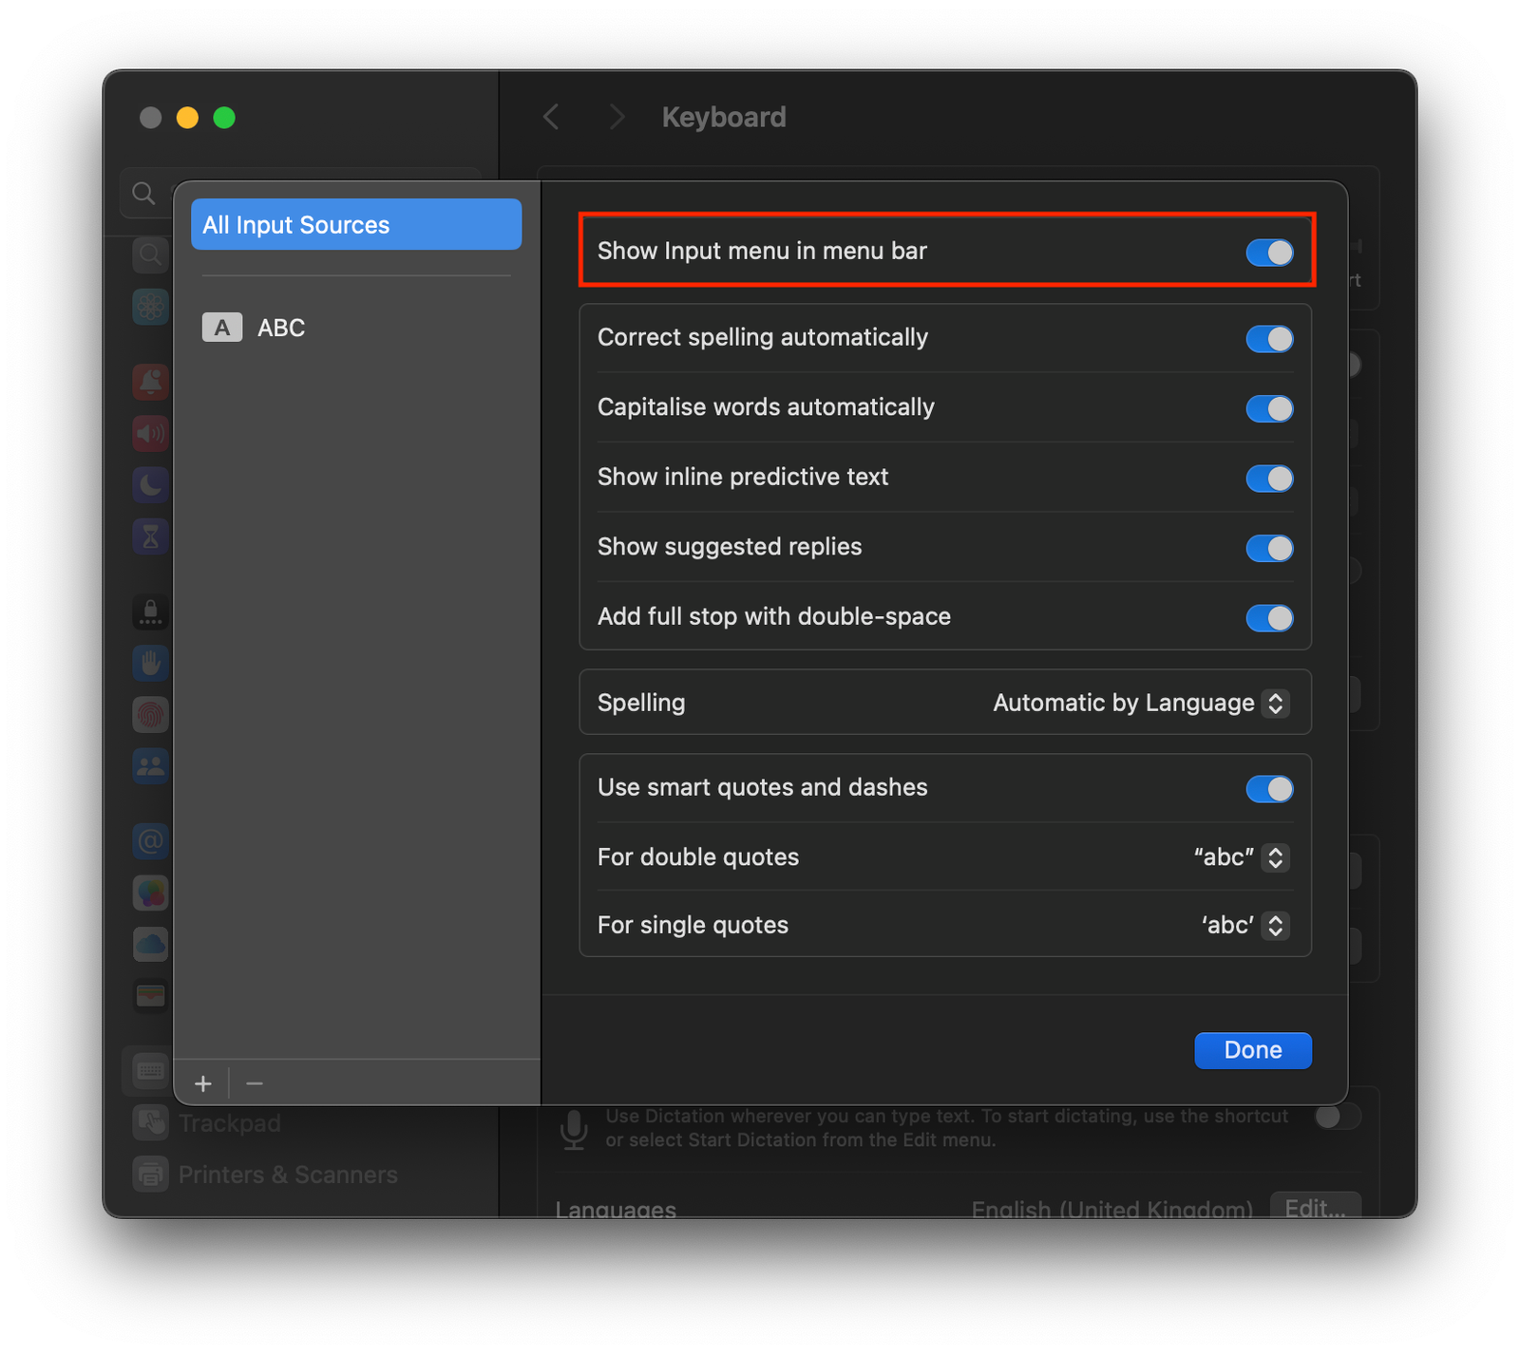Click the yellow minimize window button
Image resolution: width=1520 pixels, height=1354 pixels.
[187, 117]
